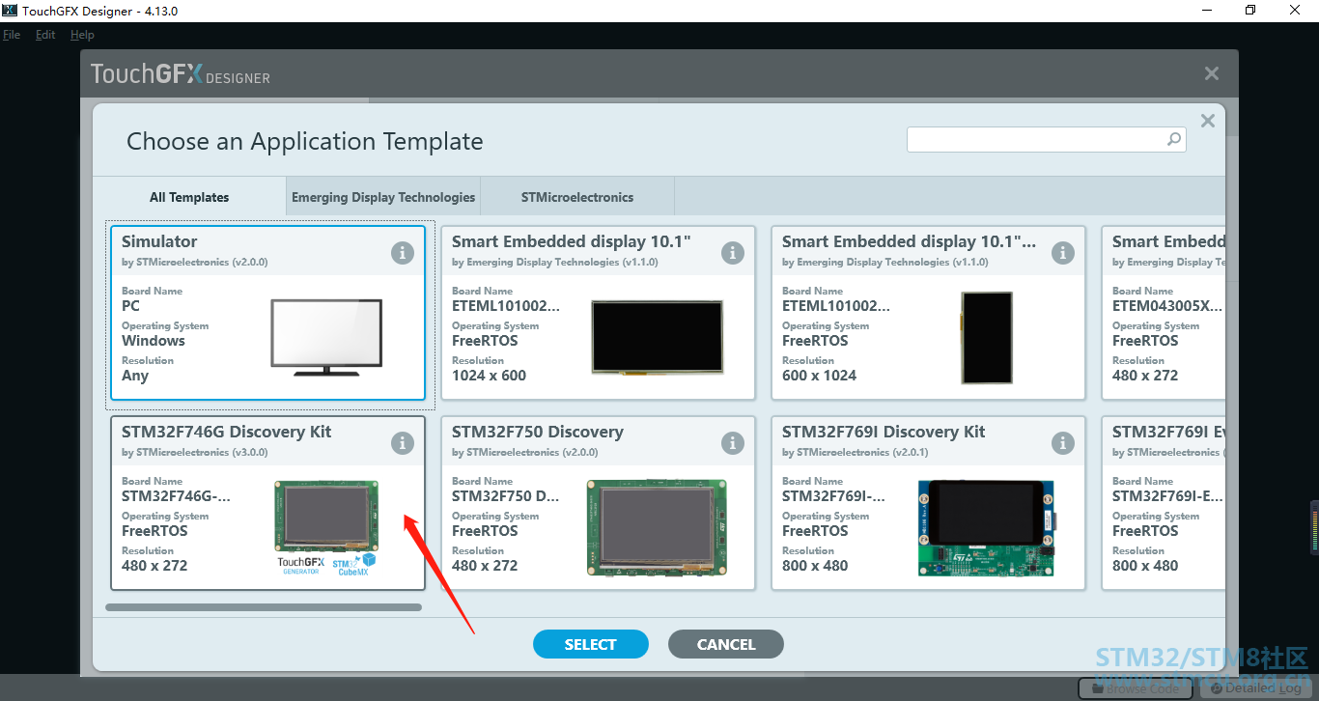Click the "STM32F750 D..." board name
Screen dimensions: 1319x701
[506, 496]
